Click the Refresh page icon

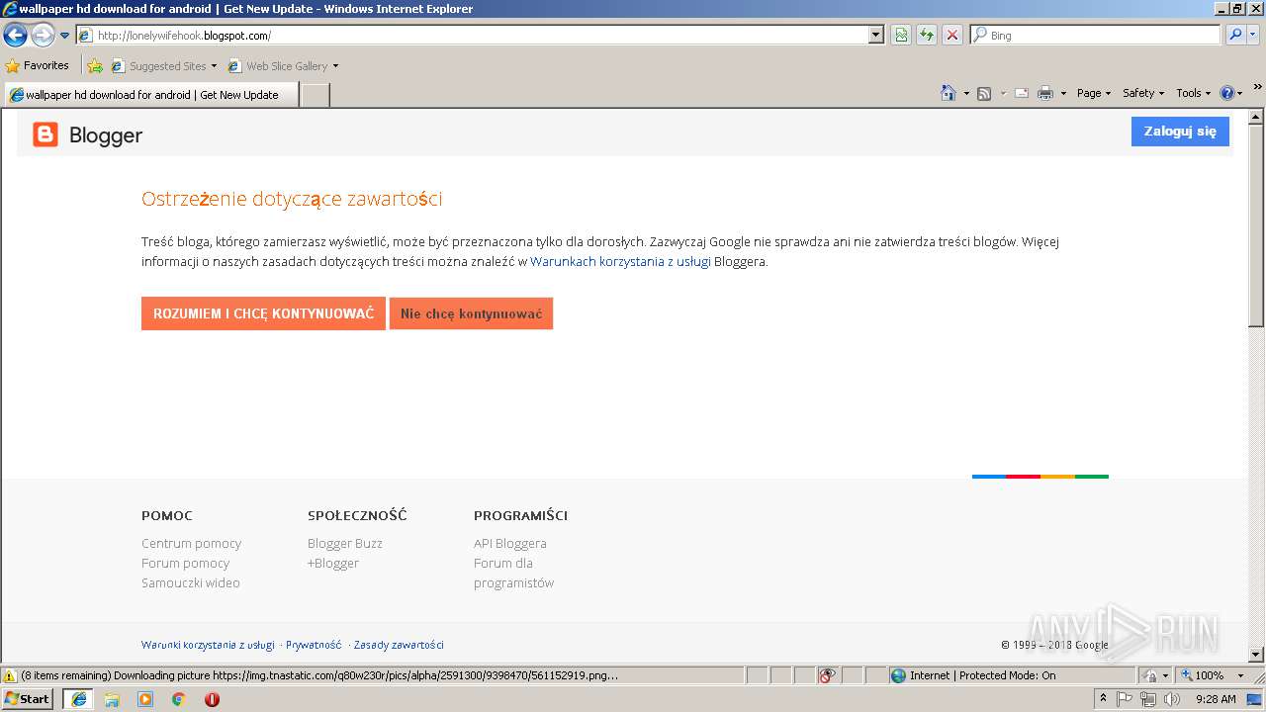tap(927, 36)
